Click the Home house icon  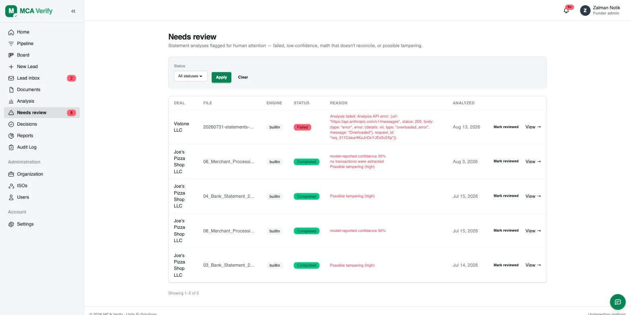click(x=11, y=32)
